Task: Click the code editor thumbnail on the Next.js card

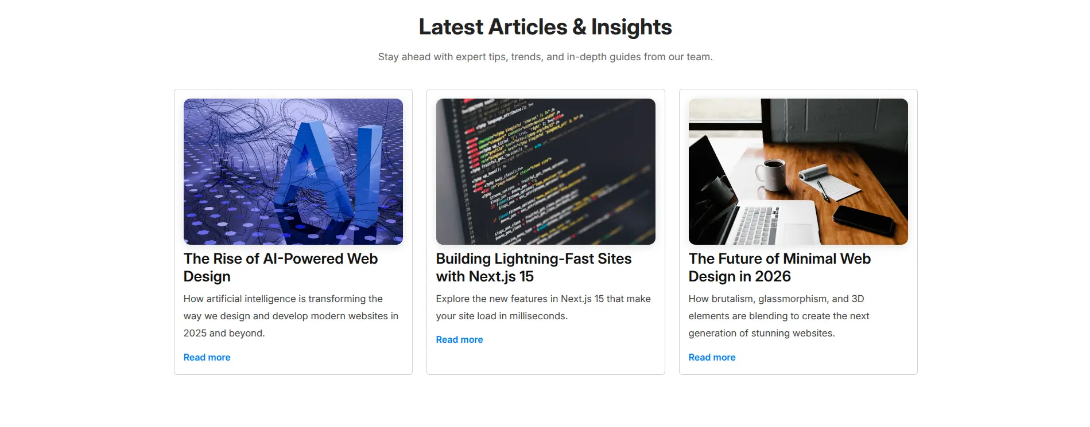Action: (x=545, y=171)
